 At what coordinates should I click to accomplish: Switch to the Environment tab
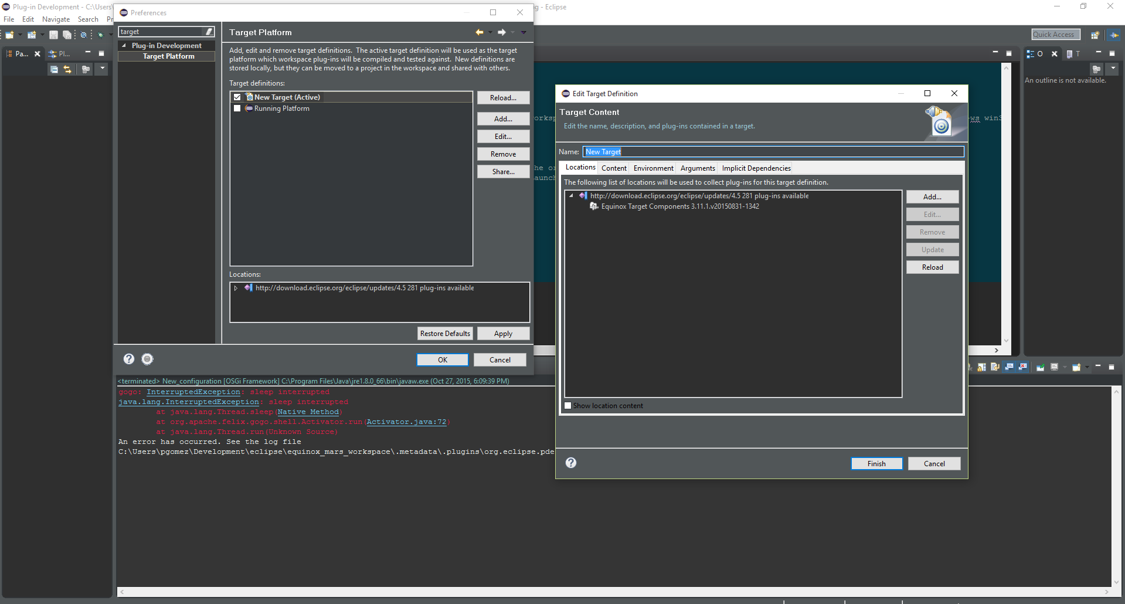[x=653, y=168]
